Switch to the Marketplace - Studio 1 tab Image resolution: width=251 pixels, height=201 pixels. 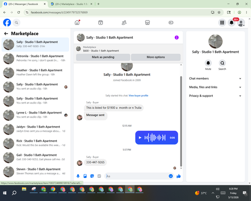pos(71,4)
